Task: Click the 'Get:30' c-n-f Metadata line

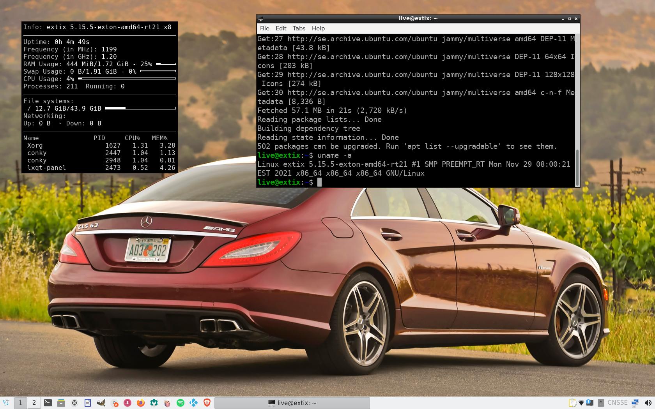Action: click(x=416, y=93)
